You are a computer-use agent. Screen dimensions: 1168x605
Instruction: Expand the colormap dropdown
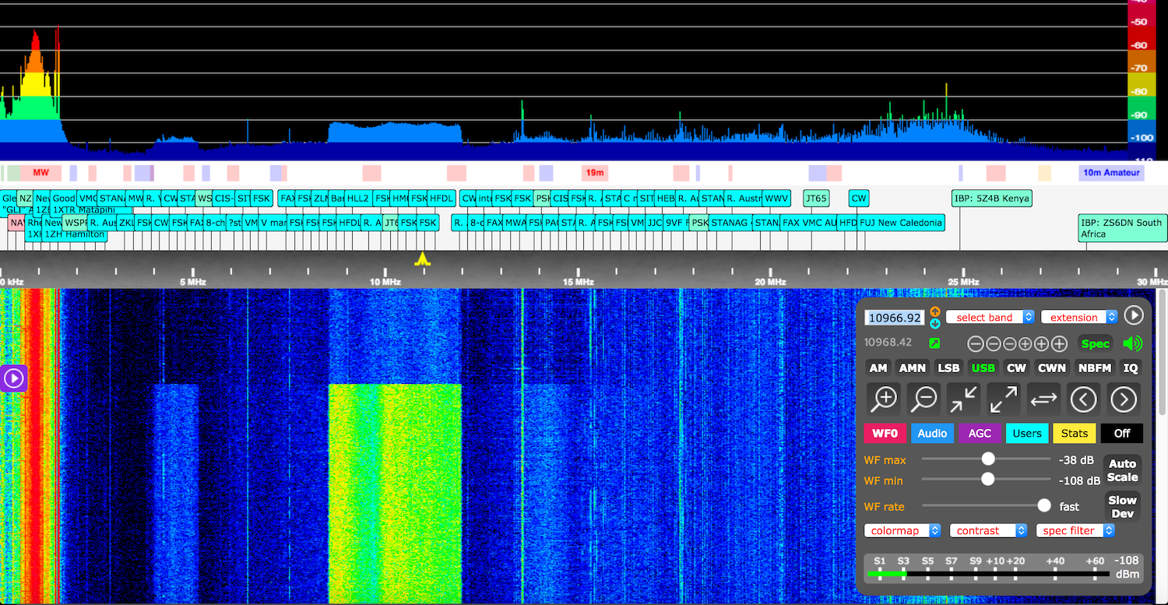(902, 530)
